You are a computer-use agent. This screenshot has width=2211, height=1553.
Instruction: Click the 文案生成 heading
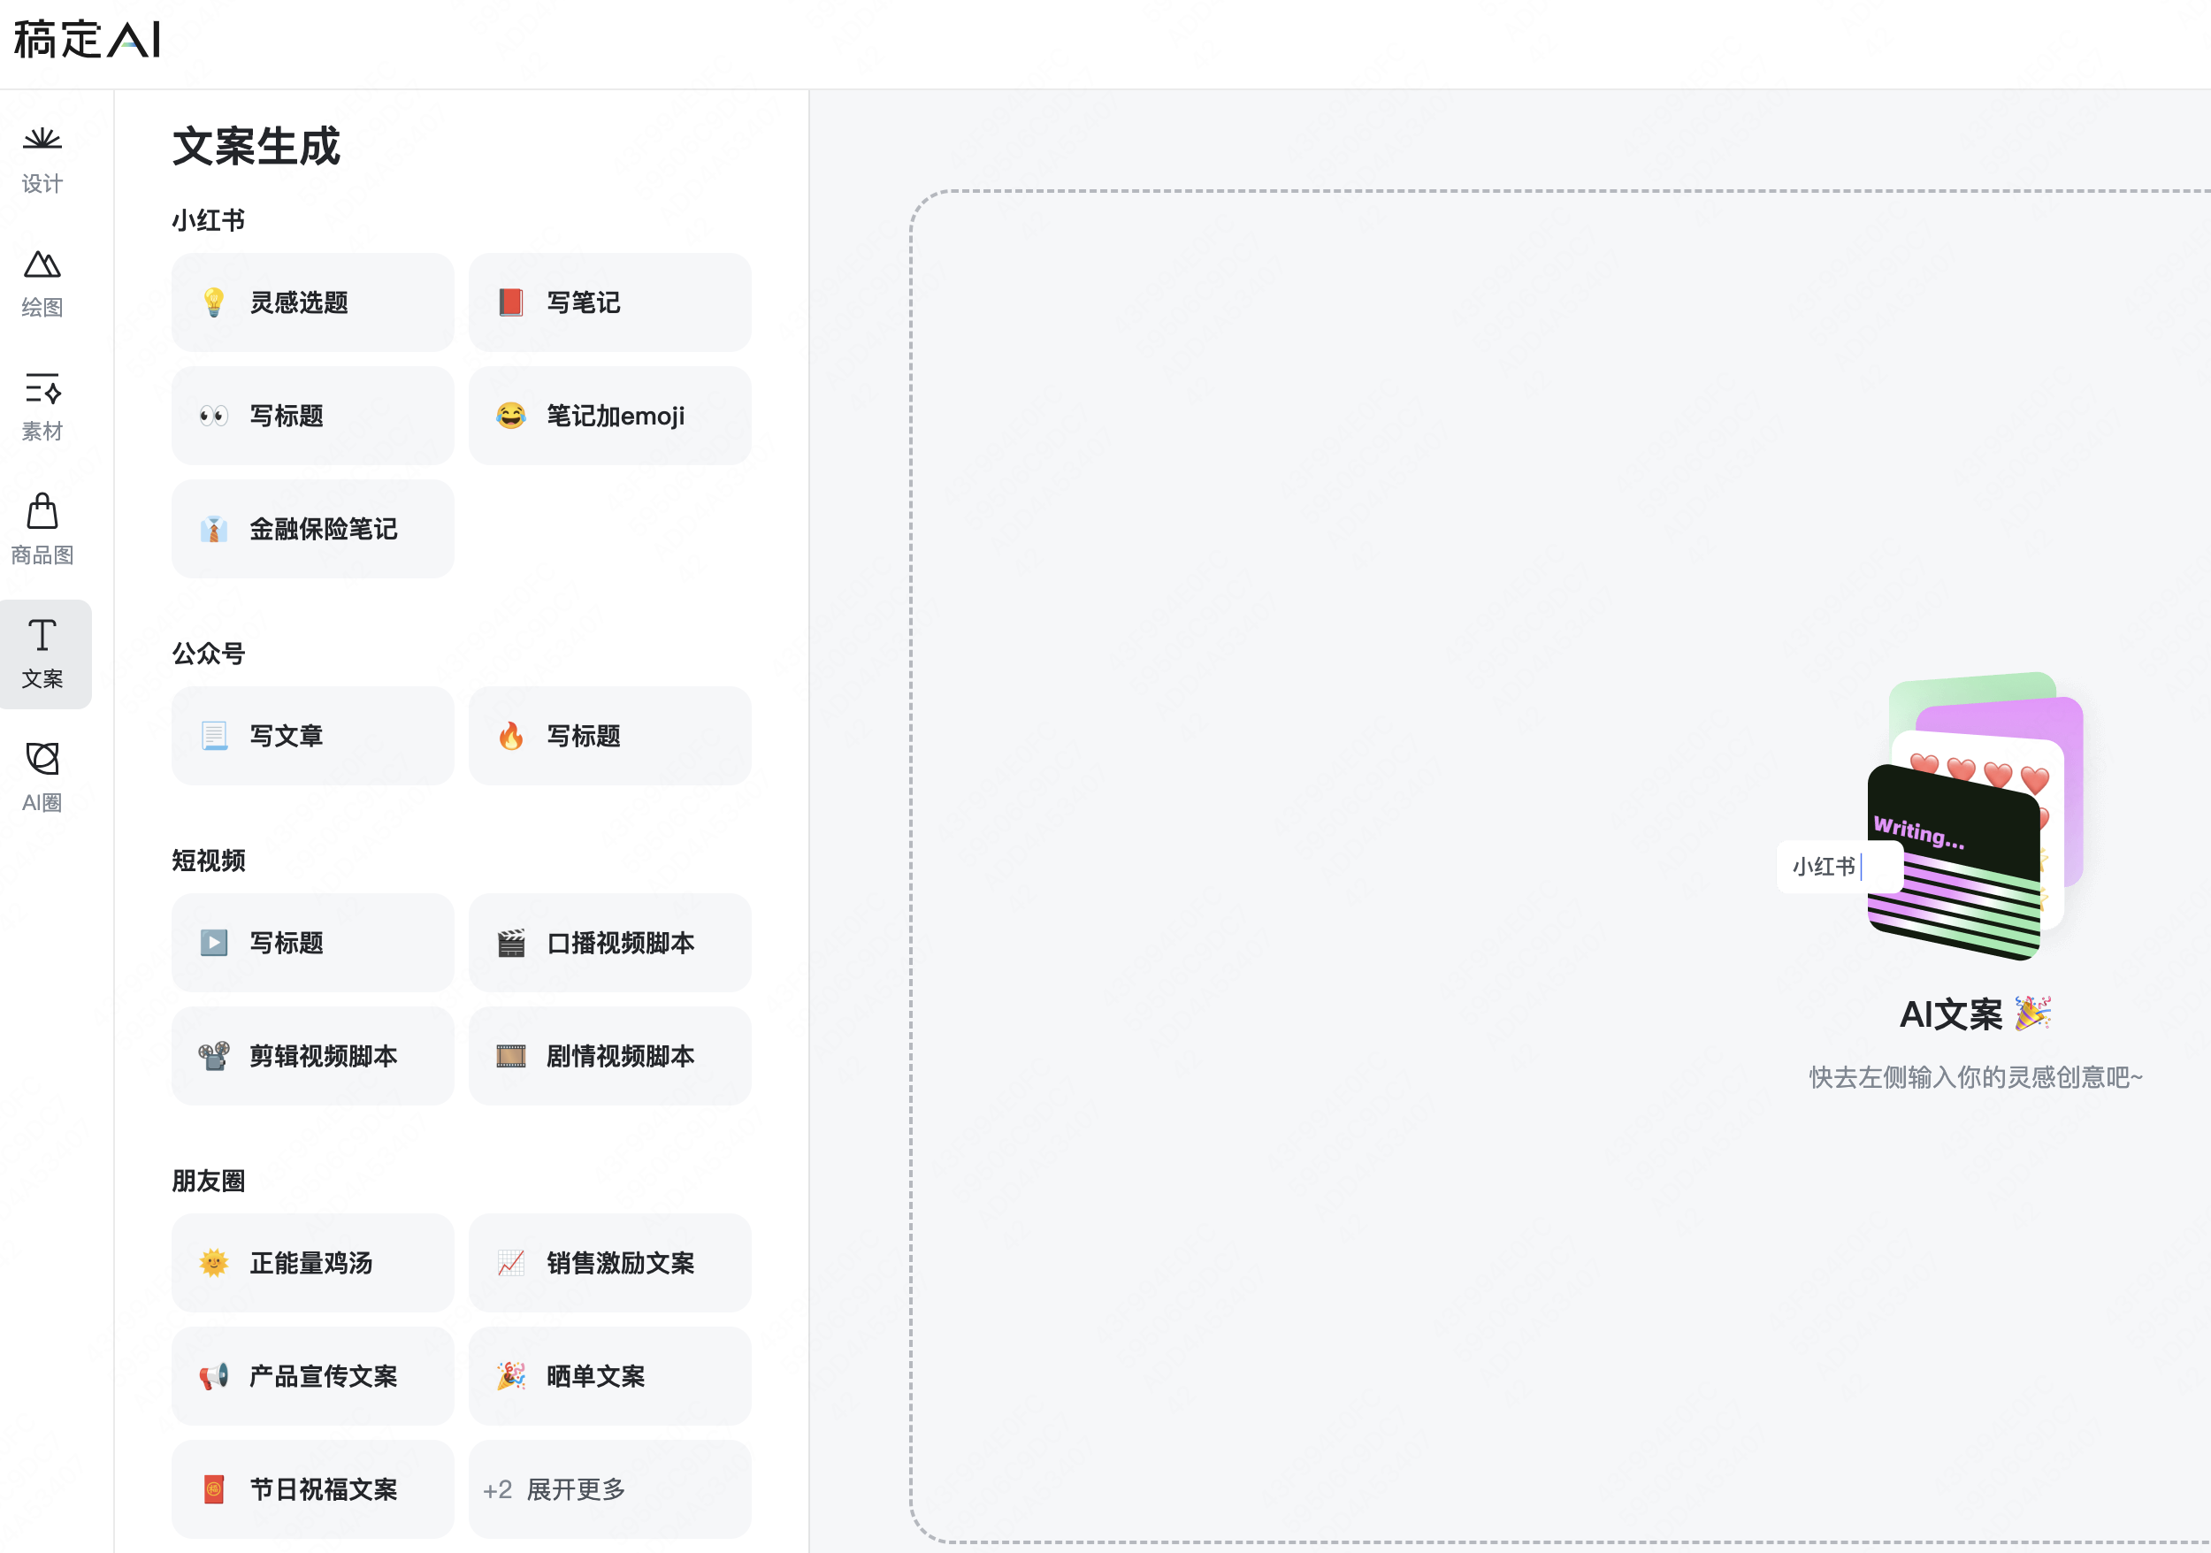coord(256,146)
